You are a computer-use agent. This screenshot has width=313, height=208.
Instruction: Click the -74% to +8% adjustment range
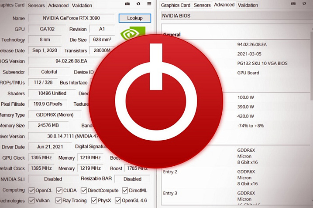click(x=251, y=126)
